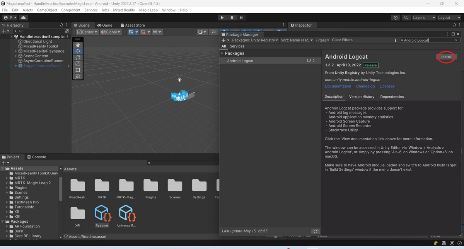This screenshot has height=249, width=464.
Task: Switch to the Console tab
Action: [36, 157]
